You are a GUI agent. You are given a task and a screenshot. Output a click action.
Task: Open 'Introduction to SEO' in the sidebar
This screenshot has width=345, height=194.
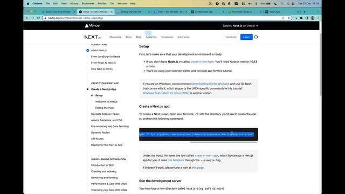102,165
